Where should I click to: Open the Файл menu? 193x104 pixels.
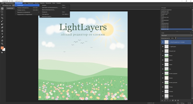click(2, 3)
